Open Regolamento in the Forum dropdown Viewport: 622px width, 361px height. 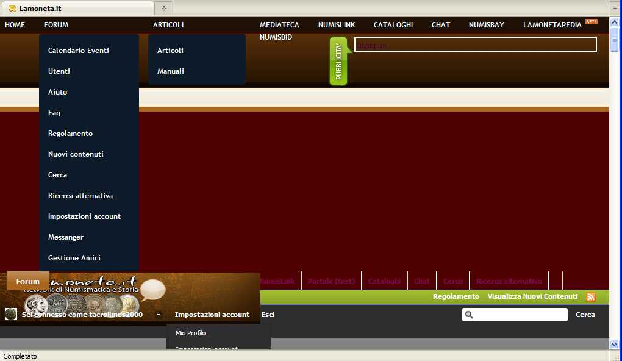click(x=70, y=134)
